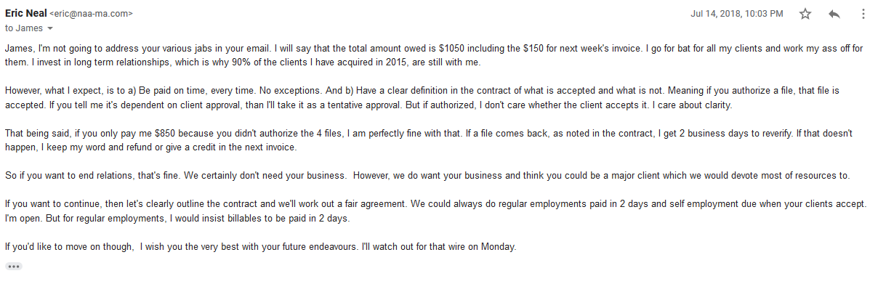This screenshot has height=292, width=878.
Task: Expand recipient details arrow beside 'to James'
Action: tap(50, 28)
